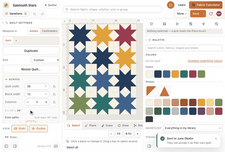Click Select all
This screenshot has width=225, height=152.
[x=72, y=147]
